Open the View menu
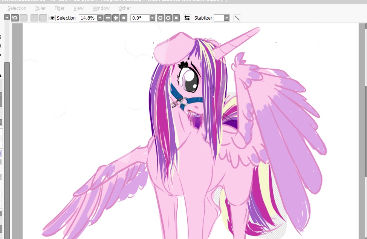The width and height of the screenshot is (367, 239). (78, 8)
